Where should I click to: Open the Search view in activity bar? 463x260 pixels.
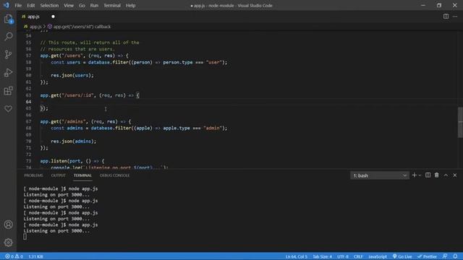click(8, 37)
